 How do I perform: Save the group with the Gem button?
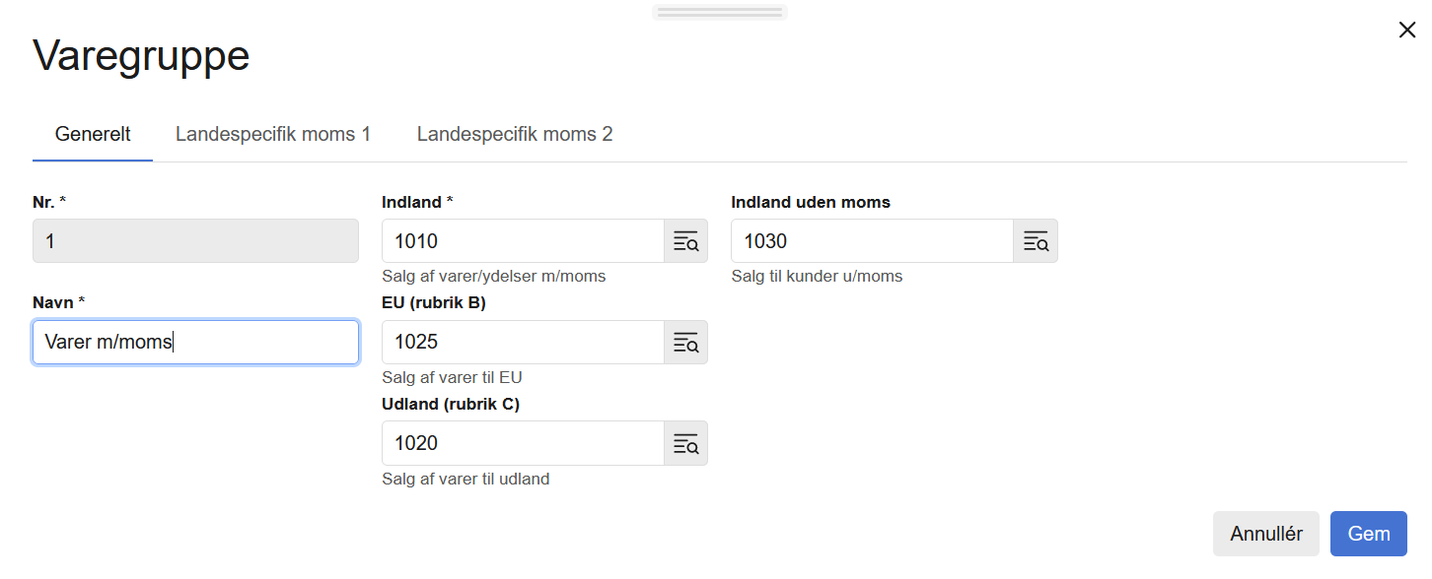1368,534
